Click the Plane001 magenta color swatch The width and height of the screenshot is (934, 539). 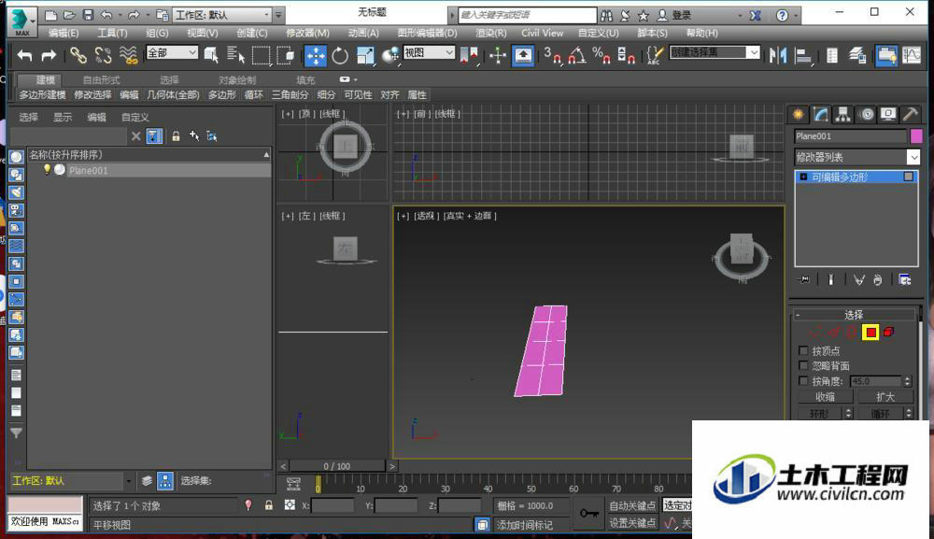pos(916,136)
